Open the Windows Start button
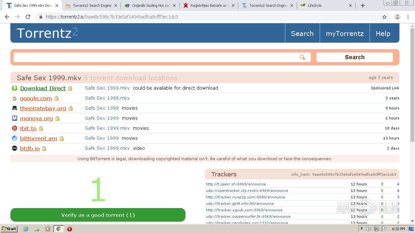This screenshot has width=415, height=233. pyautogui.click(x=9, y=229)
